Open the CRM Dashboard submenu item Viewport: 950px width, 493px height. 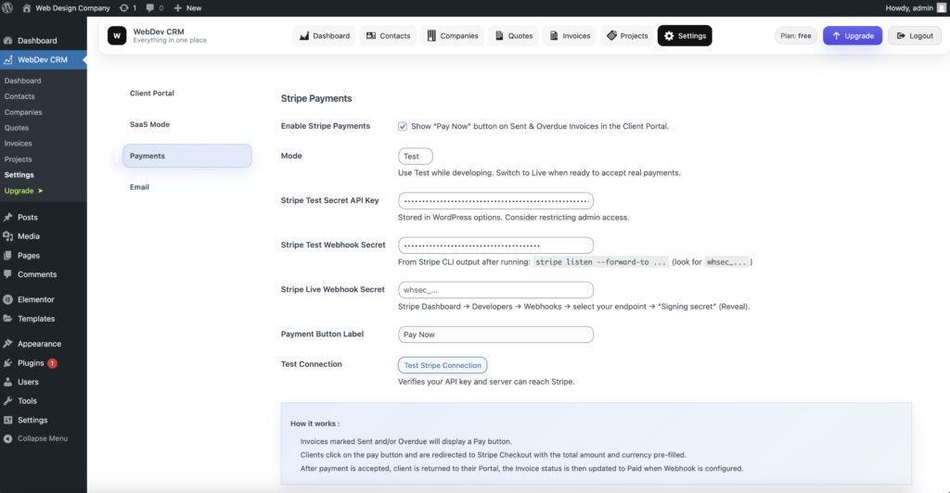click(22, 81)
